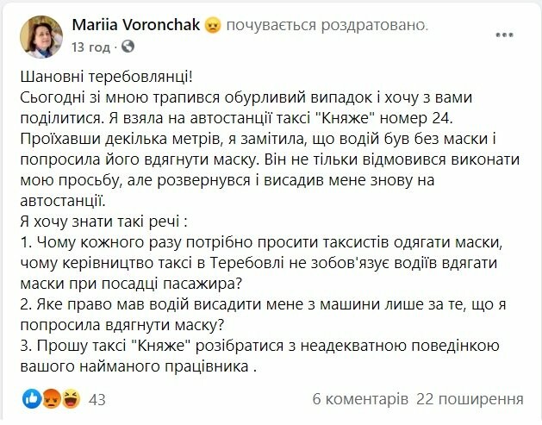Open the three-dot post options menu
Screen dimensions: 542x425
(x=504, y=34)
